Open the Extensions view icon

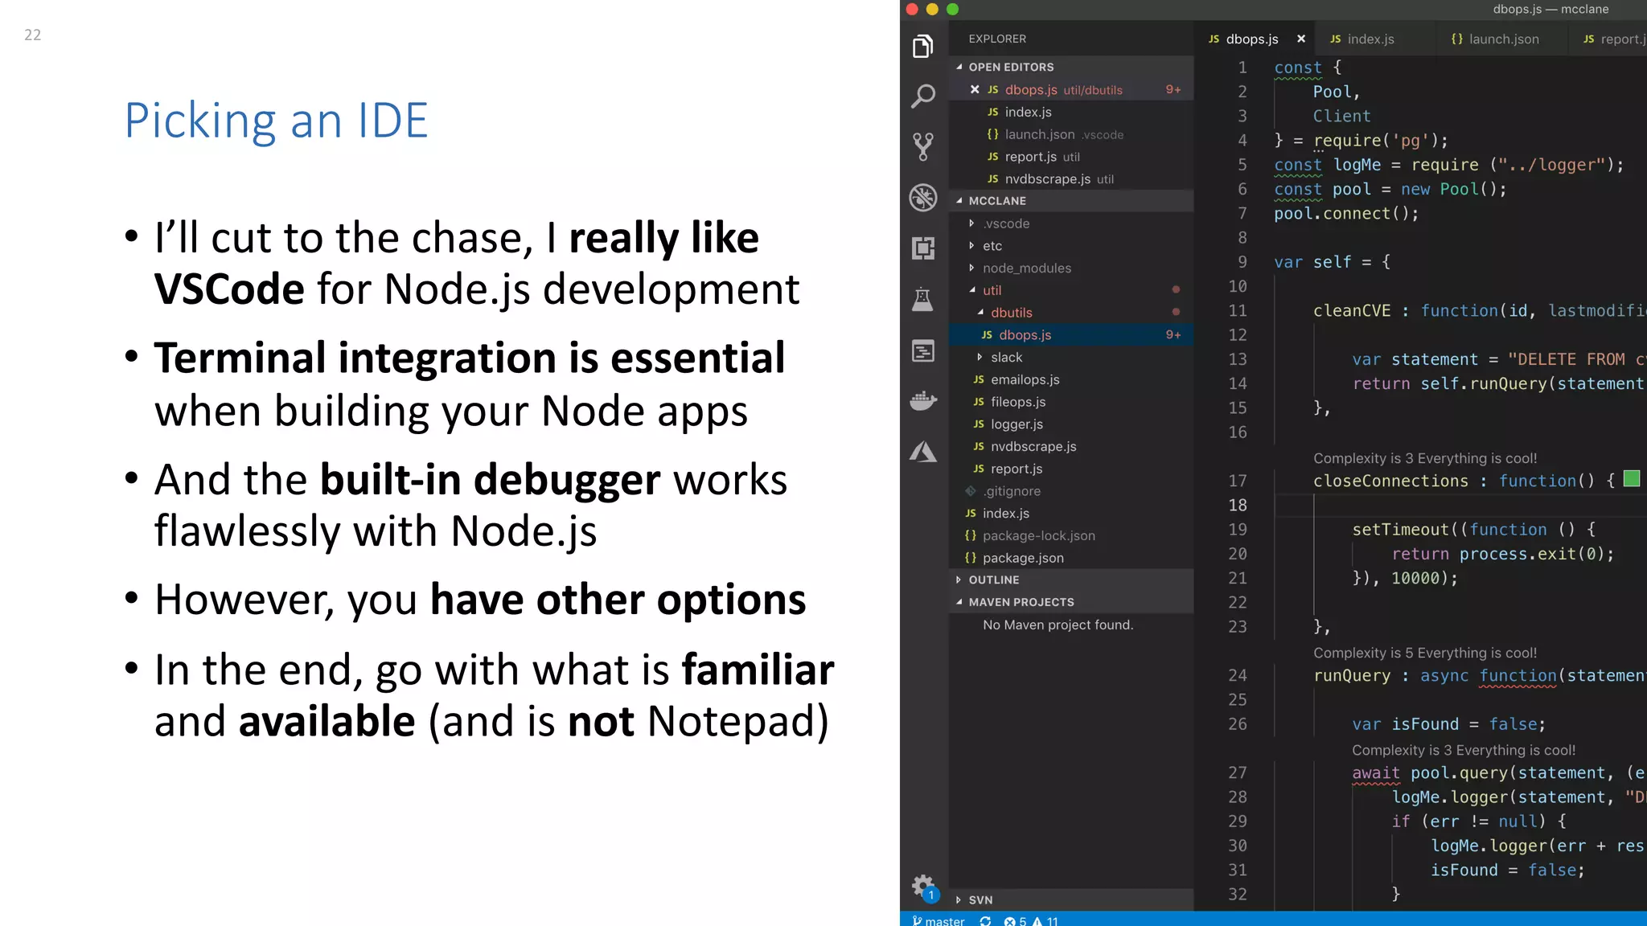coord(923,248)
